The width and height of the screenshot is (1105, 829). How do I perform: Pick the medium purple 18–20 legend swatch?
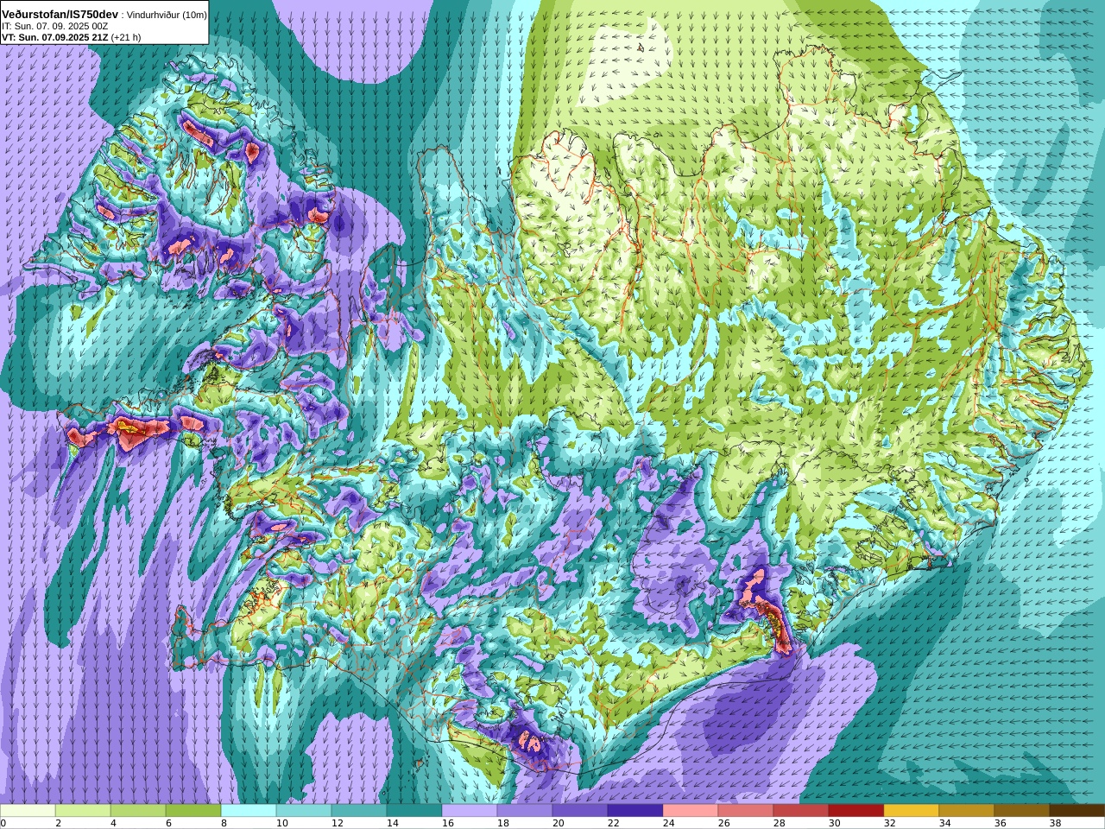525,811
